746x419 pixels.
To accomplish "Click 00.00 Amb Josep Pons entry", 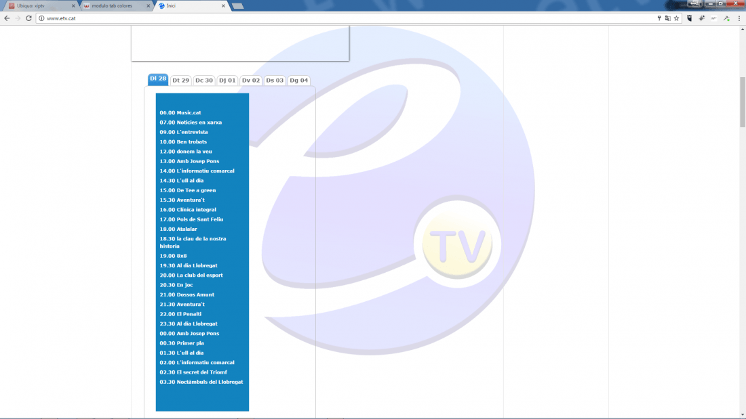I will click(189, 334).
